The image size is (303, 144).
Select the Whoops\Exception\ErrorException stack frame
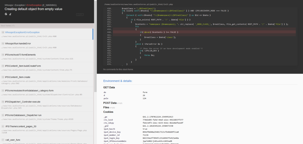coord(22,32)
